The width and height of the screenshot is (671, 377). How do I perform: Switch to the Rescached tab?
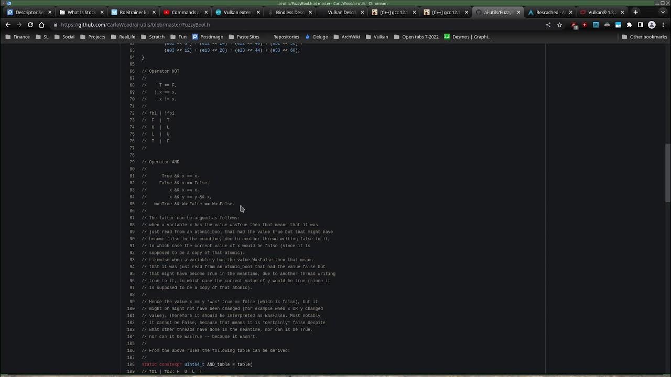(549, 12)
